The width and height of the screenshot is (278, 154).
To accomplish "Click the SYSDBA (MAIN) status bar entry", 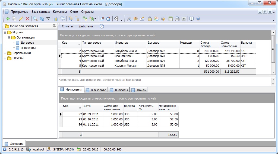I will [61, 149].
